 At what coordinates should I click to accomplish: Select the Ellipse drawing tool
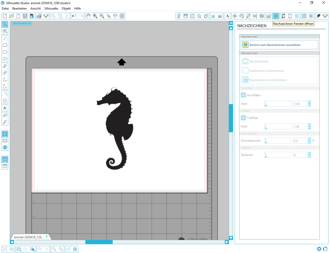pos(5,59)
